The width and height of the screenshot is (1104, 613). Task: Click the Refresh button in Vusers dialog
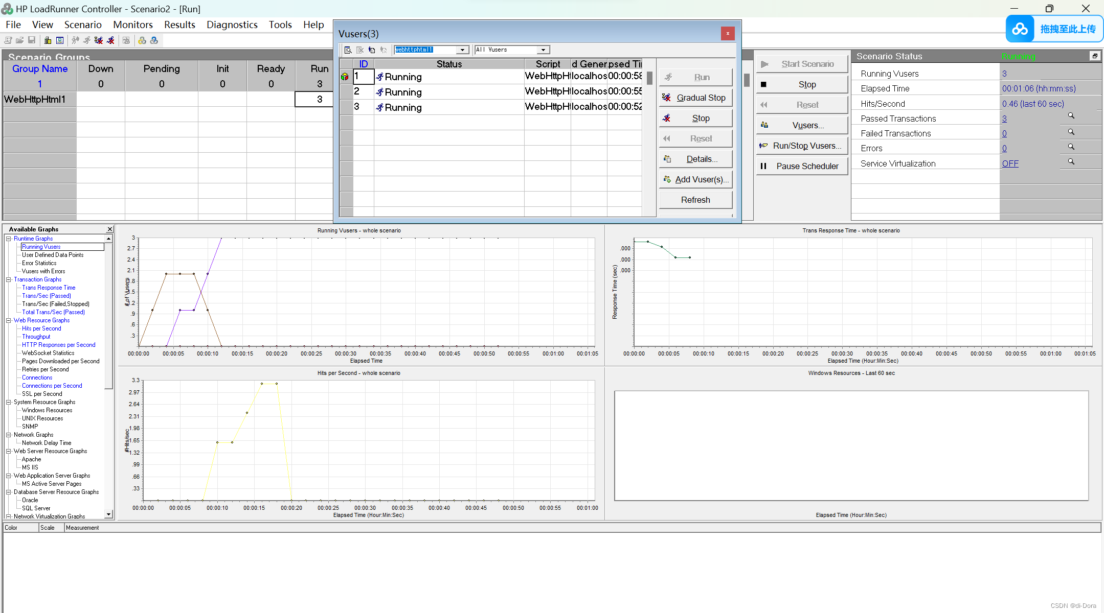pos(695,200)
